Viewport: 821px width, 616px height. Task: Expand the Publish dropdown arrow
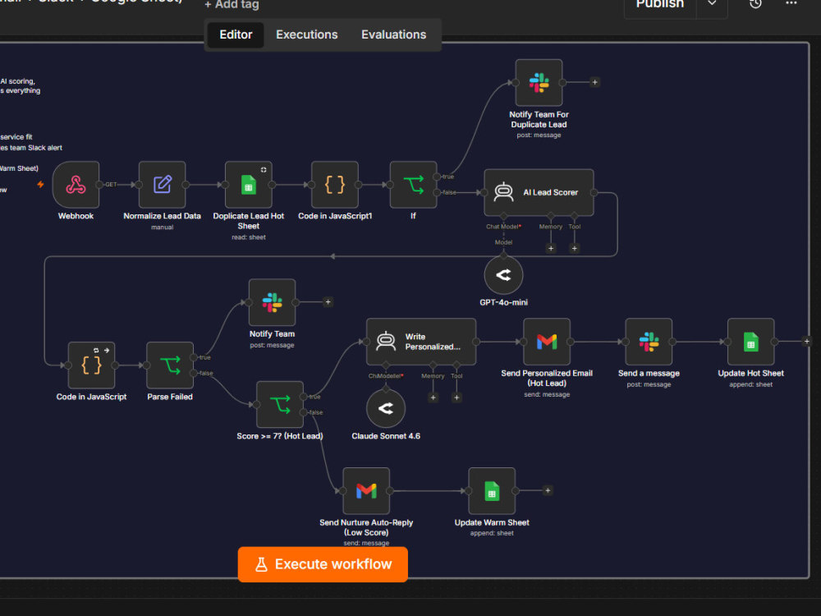pos(712,3)
